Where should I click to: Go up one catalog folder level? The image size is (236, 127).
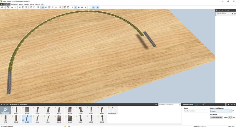[7, 104]
